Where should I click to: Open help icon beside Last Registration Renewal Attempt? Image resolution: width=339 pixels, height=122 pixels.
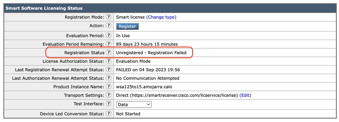109,70
